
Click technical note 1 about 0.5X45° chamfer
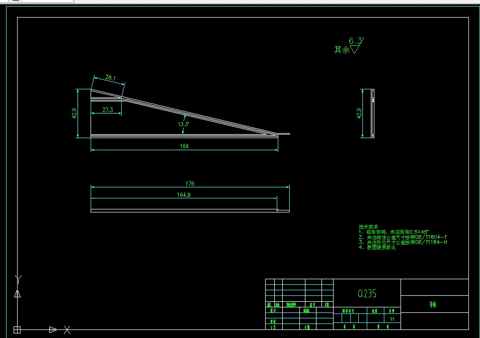pos(393,232)
